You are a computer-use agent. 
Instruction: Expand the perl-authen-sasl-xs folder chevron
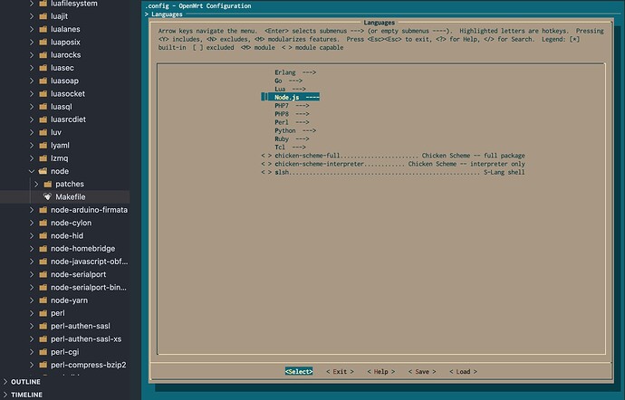pos(32,339)
